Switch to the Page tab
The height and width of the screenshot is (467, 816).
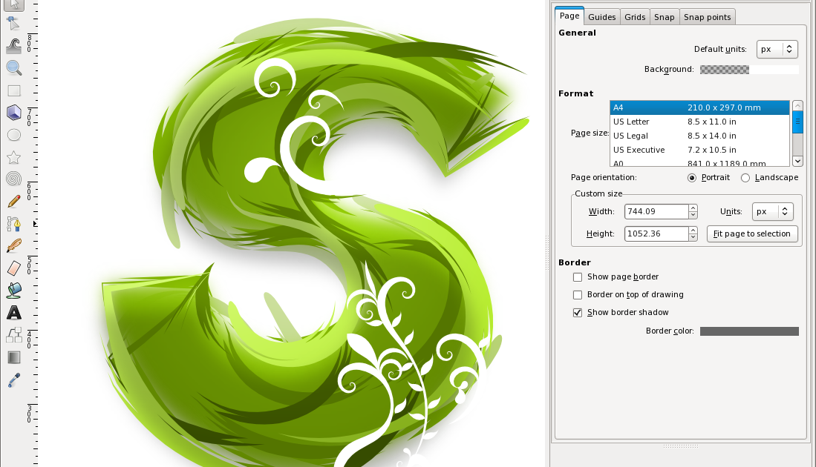569,16
